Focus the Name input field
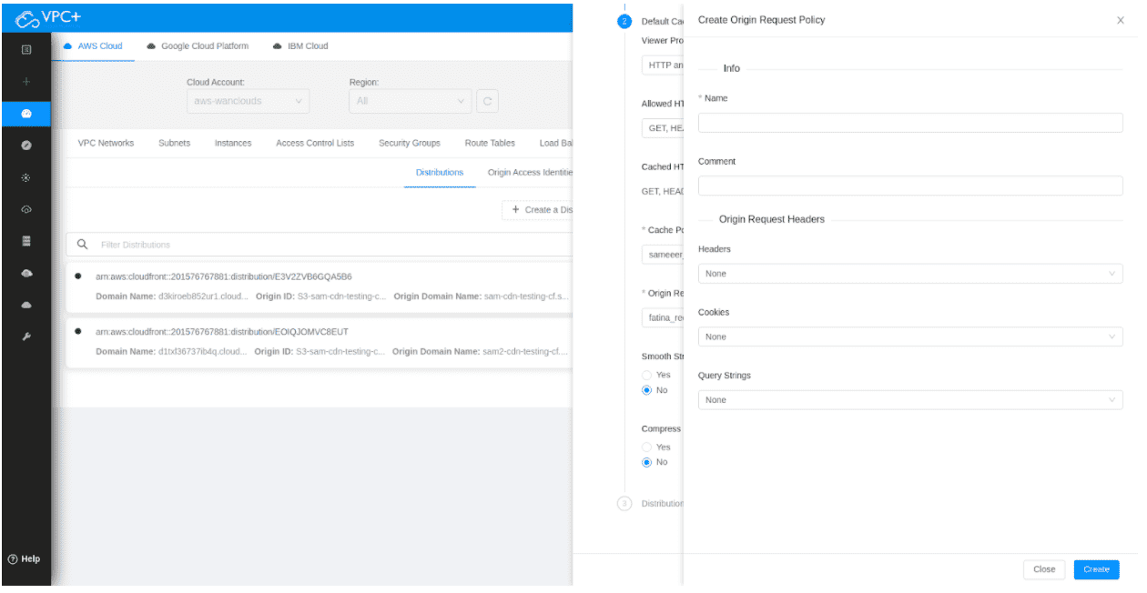This screenshot has height=593, width=1147. coord(910,123)
